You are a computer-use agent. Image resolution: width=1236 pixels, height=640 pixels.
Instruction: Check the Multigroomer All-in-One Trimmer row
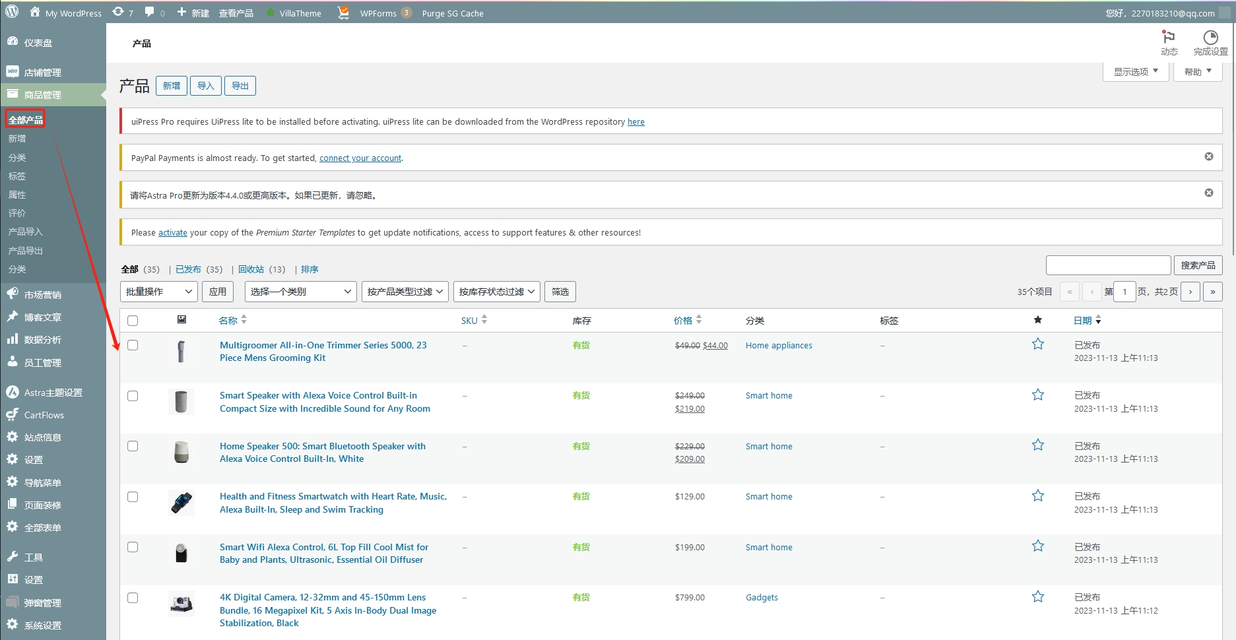[x=133, y=345]
